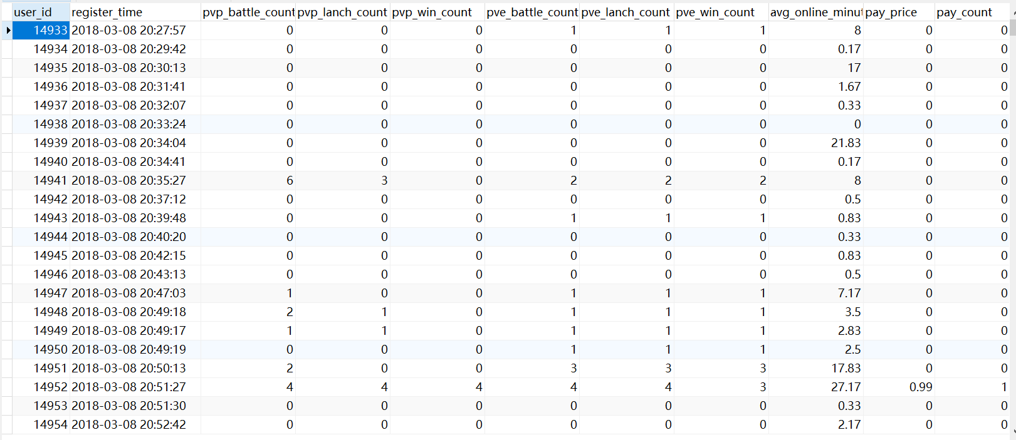
Task: Click the row selector margin beside 14945
Action: pyautogui.click(x=7, y=255)
